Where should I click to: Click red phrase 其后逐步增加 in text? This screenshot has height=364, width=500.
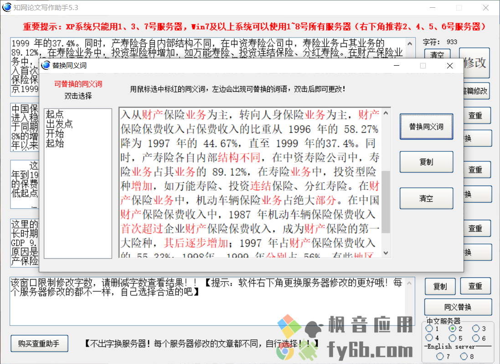click(x=196, y=243)
